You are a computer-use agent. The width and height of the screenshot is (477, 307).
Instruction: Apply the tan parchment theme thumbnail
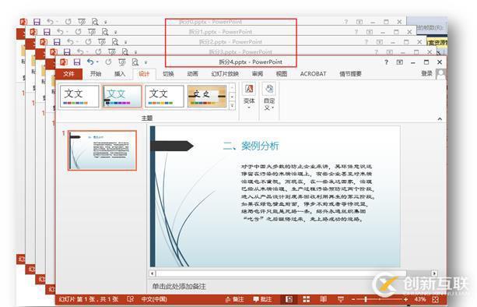point(207,96)
